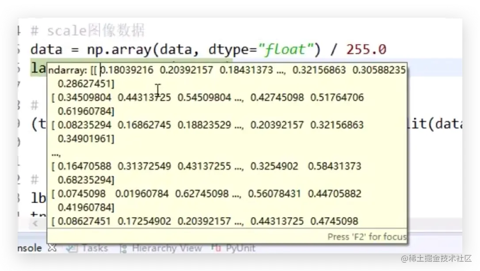The image size is (480, 271).
Task: Click value 0.41960784] in tooltip
Action: (x=86, y=207)
